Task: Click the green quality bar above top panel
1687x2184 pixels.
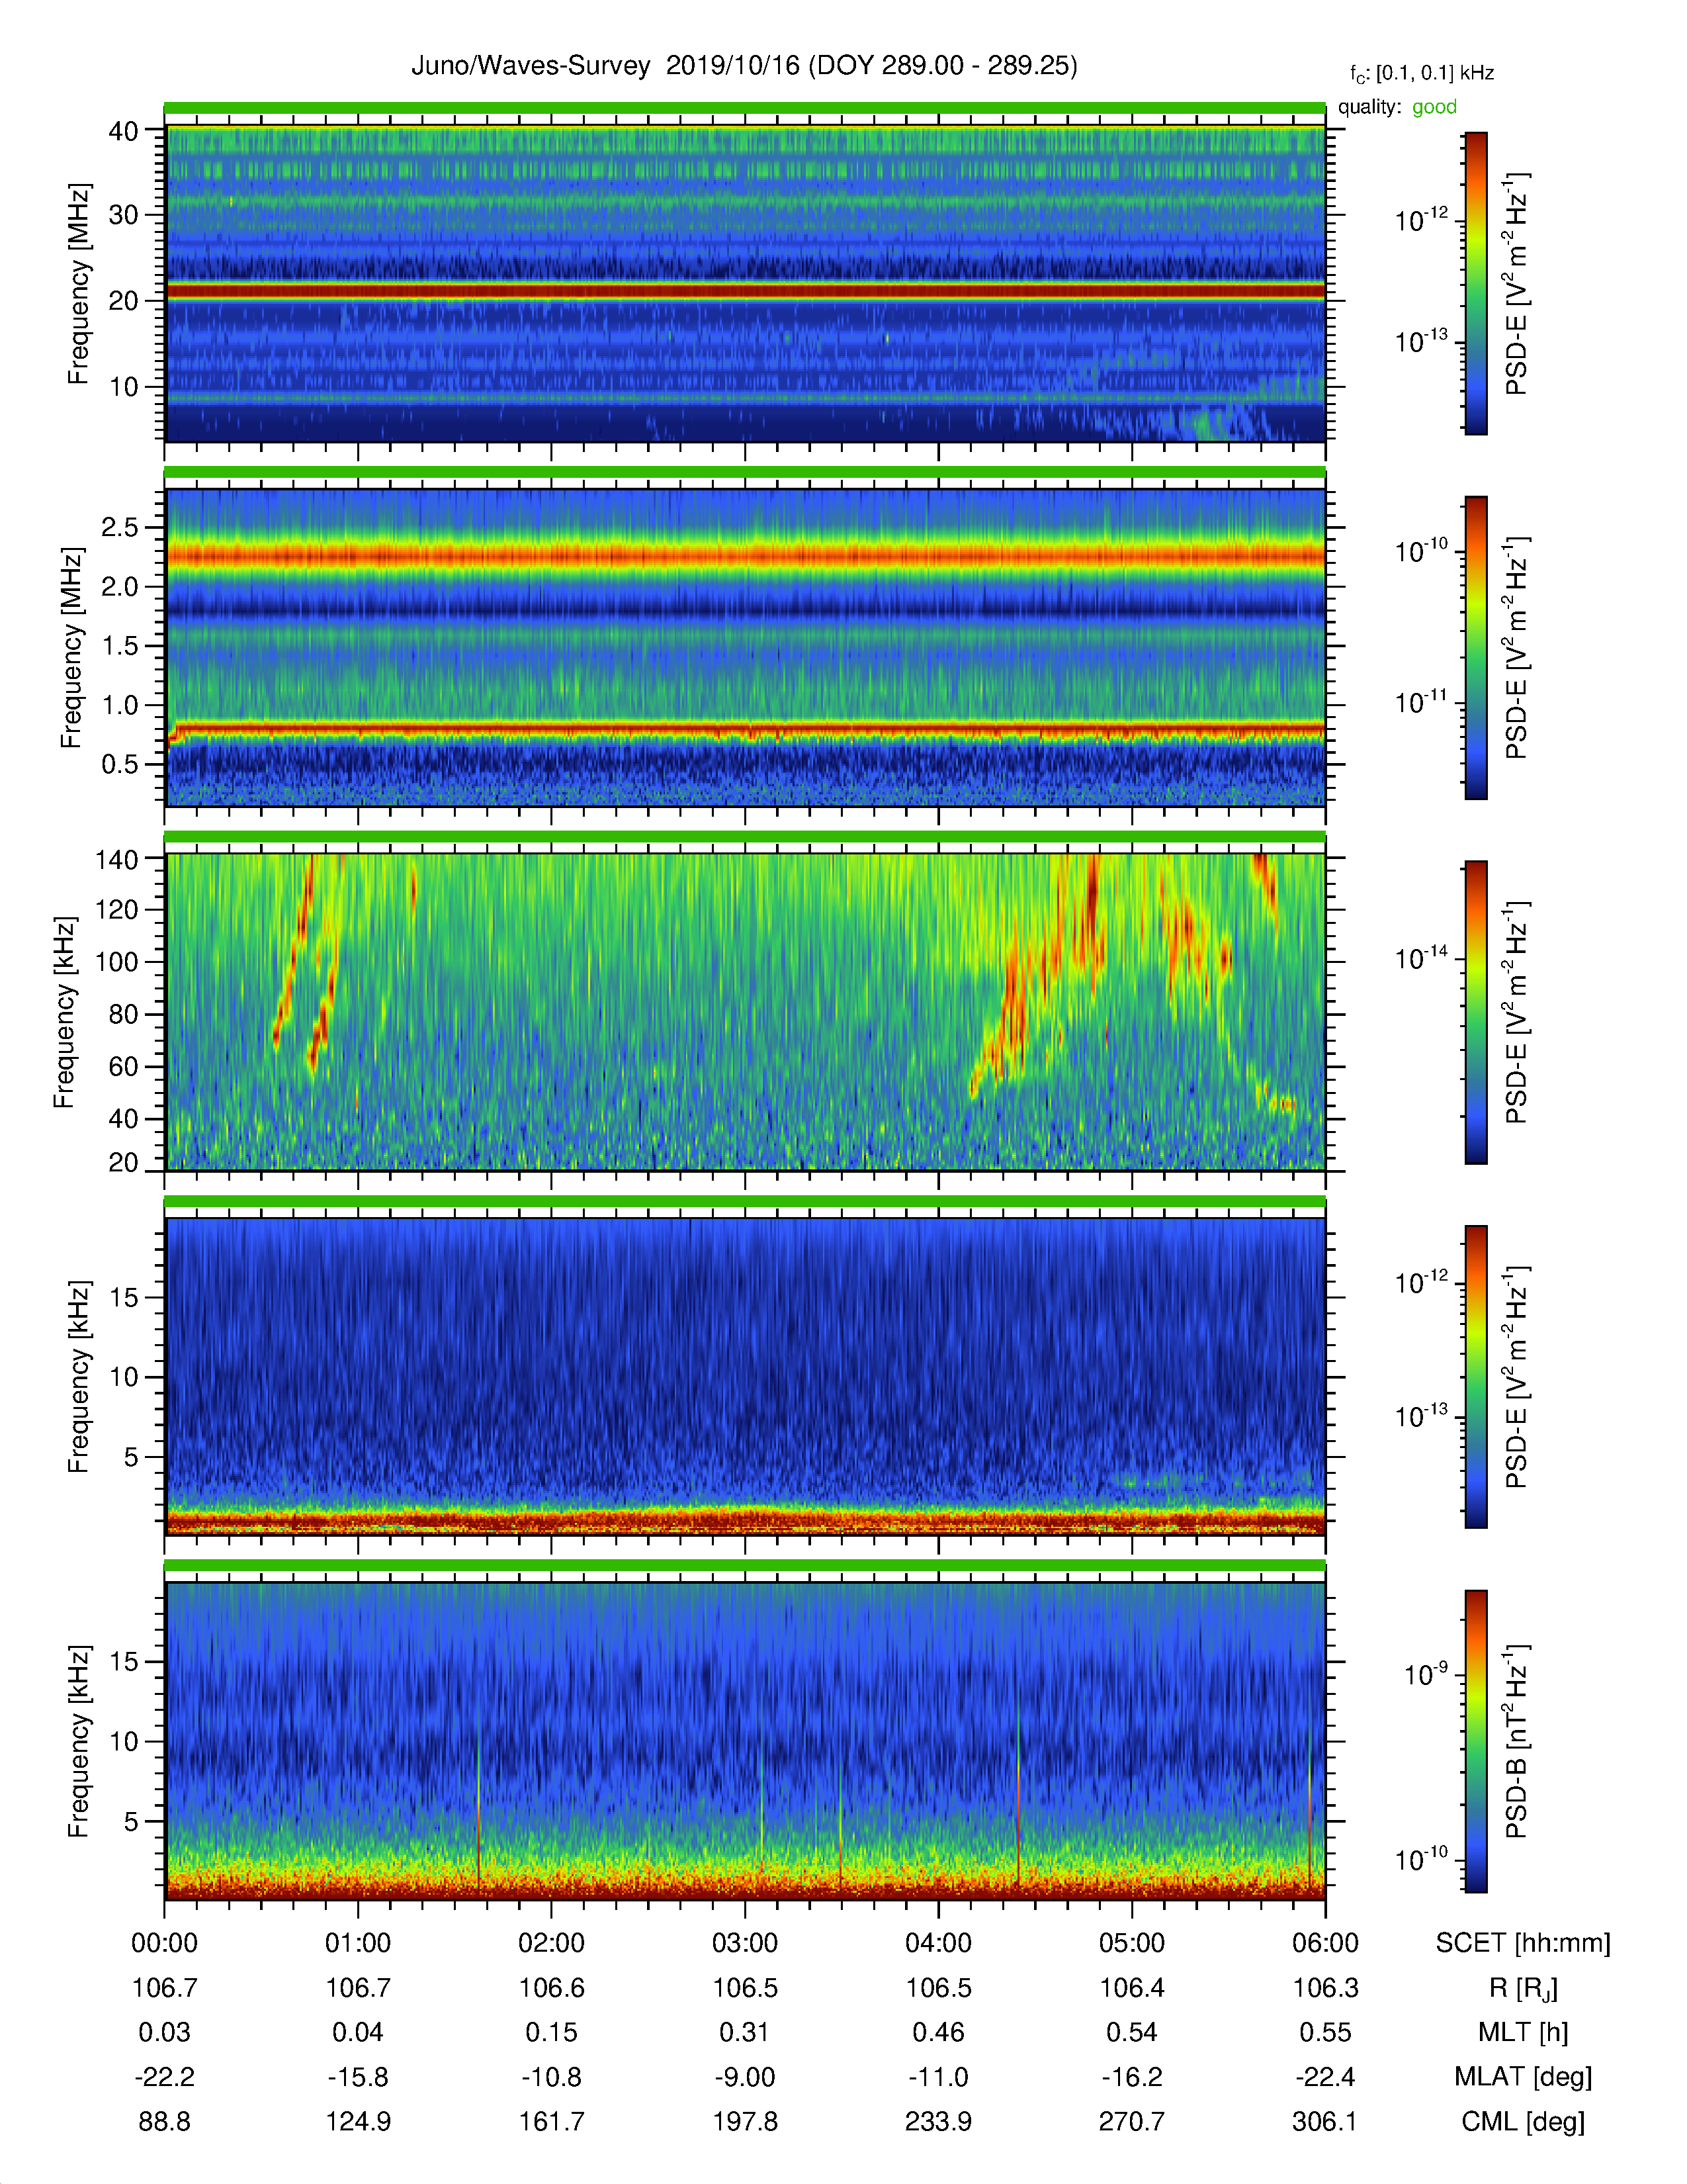Action: [x=744, y=108]
